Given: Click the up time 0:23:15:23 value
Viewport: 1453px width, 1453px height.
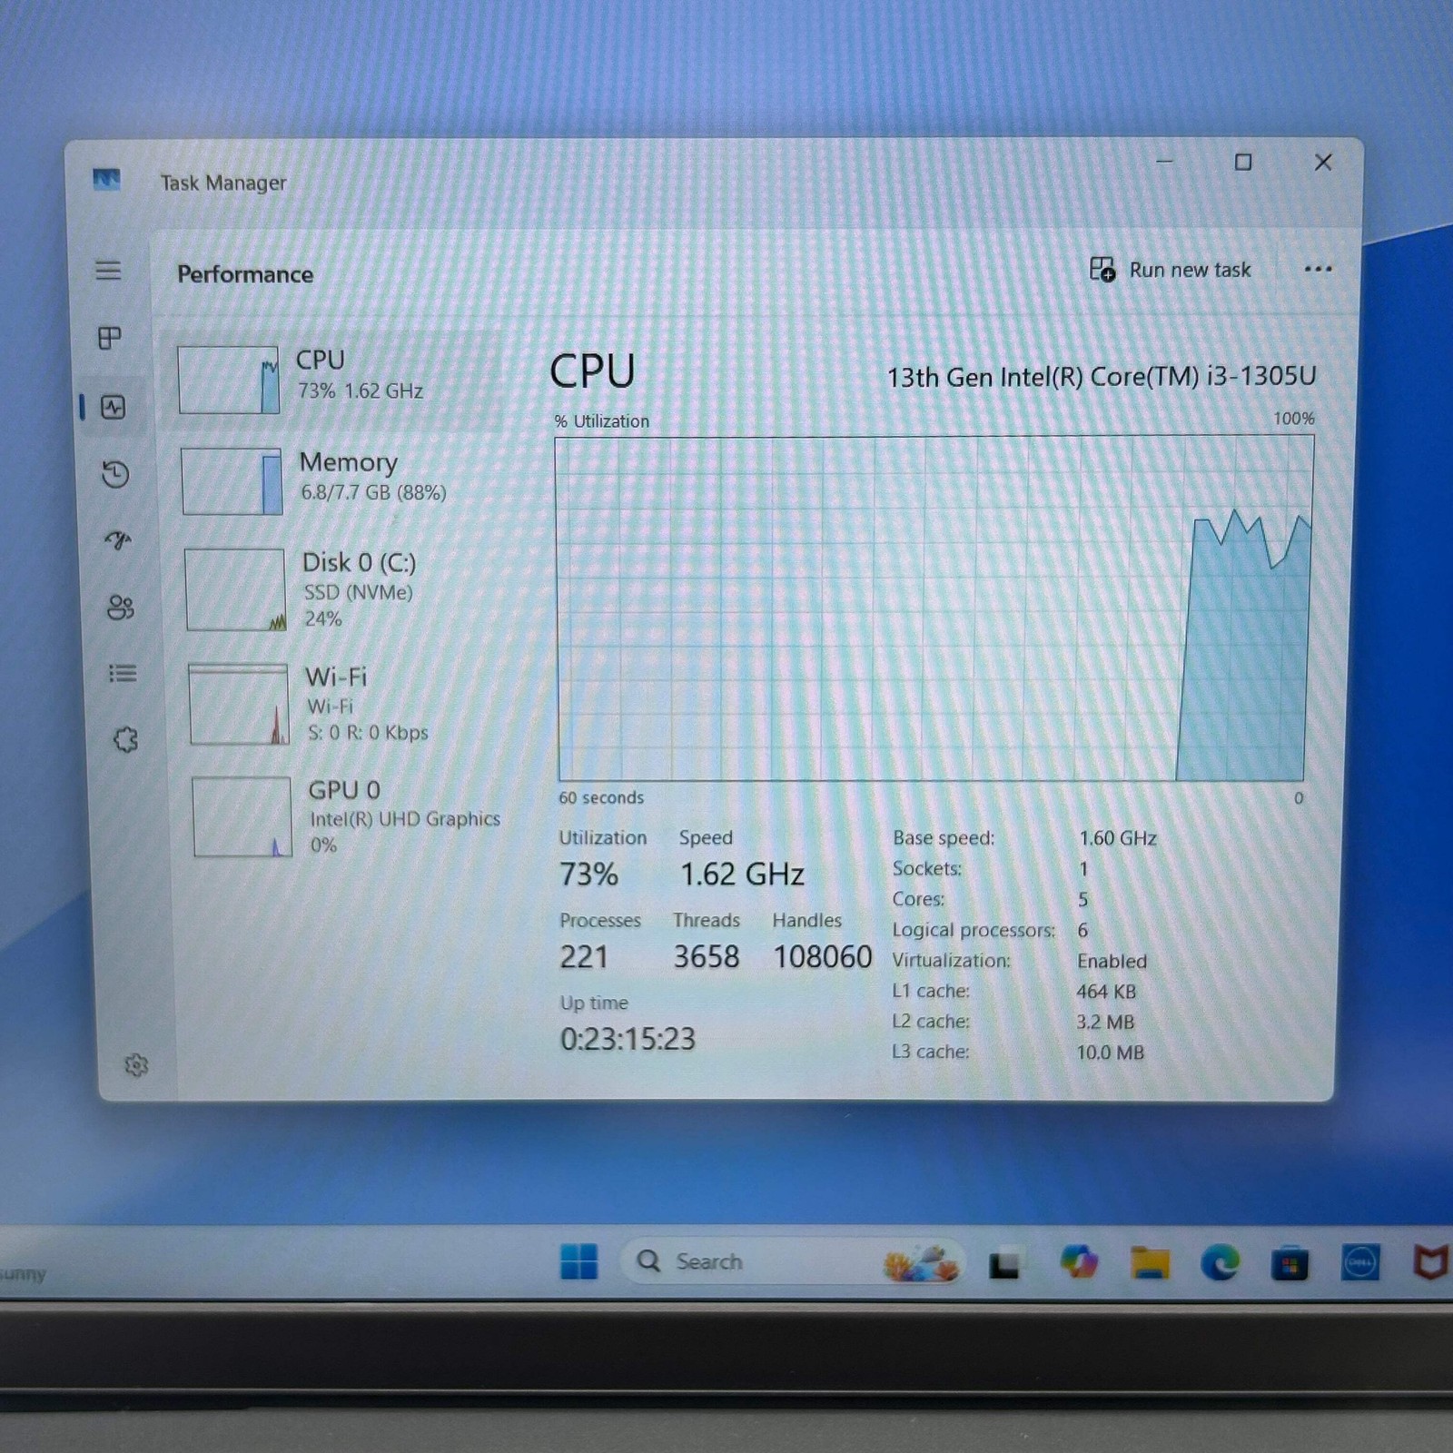Looking at the screenshot, I should (x=628, y=1039).
